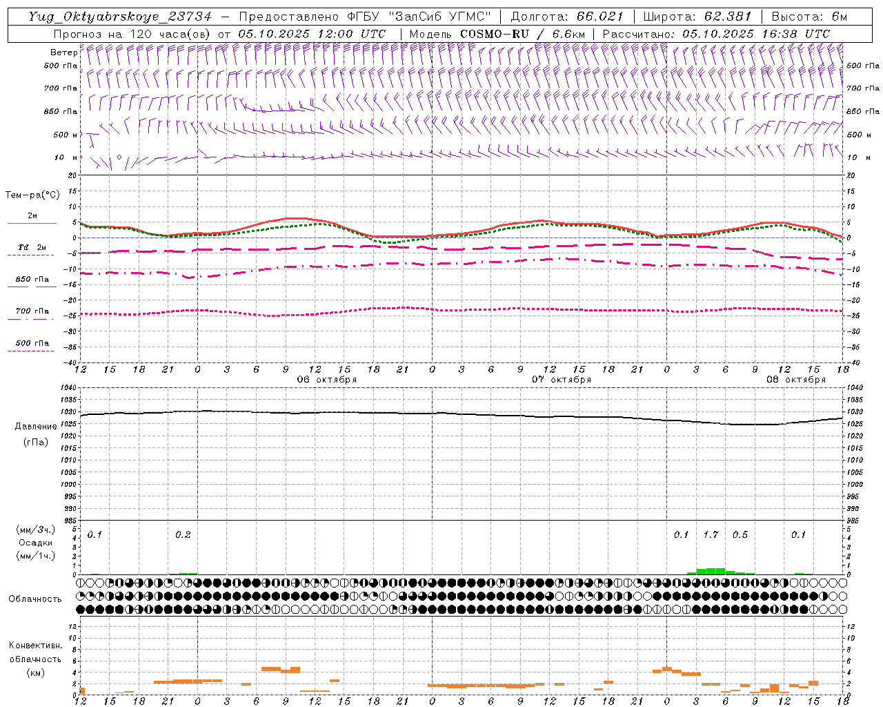Image resolution: width=883 pixels, height=707 pixels.
Task: Click the '10 м' wind level label on the left
Action: click(65, 157)
